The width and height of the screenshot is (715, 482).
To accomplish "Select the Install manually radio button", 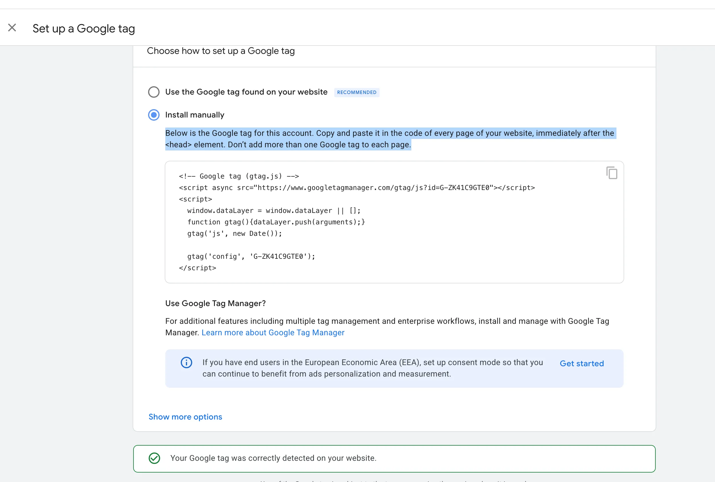I will 154,115.
